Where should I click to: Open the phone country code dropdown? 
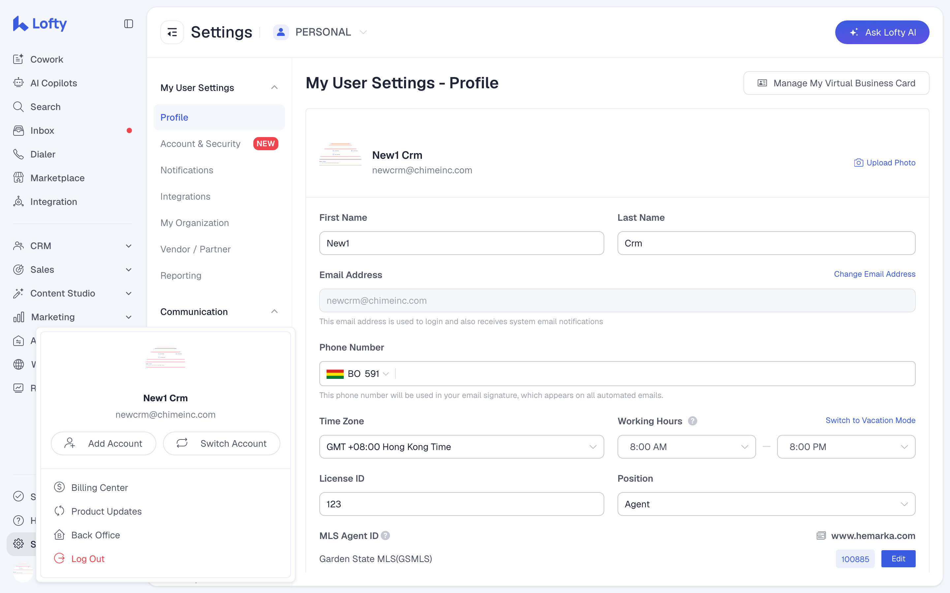[x=358, y=374]
